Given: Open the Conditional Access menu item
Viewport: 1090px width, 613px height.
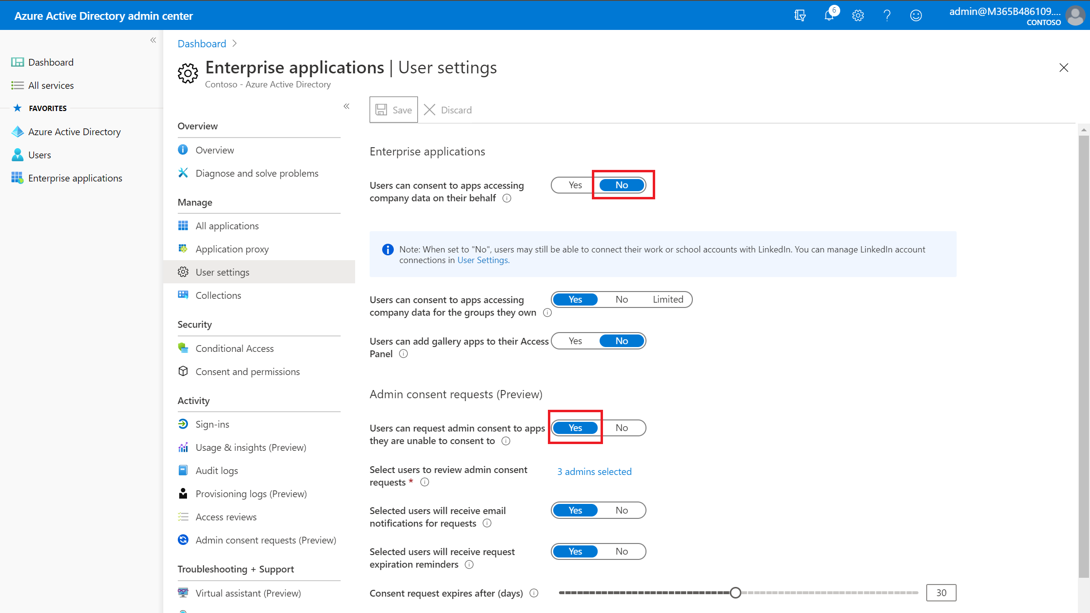Looking at the screenshot, I should click(259, 348).
